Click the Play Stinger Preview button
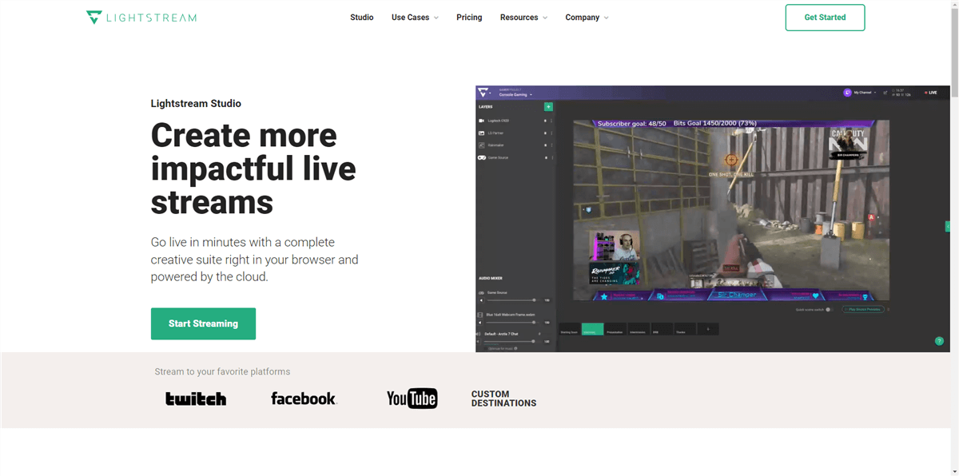This screenshot has width=959, height=476. [863, 309]
